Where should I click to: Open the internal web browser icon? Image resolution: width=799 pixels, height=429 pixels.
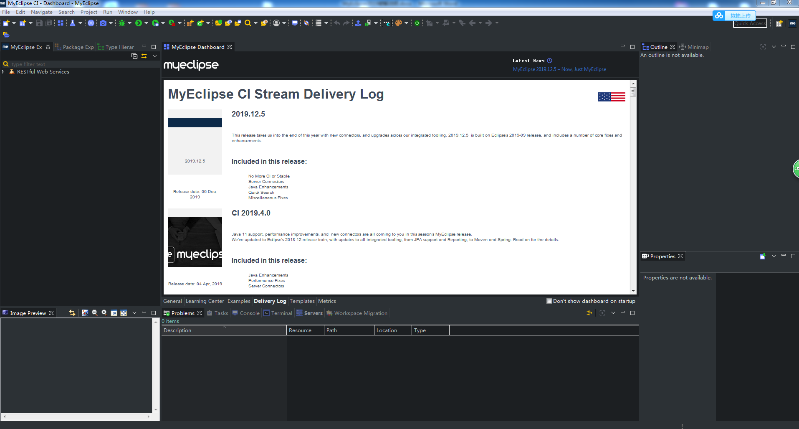coord(91,23)
